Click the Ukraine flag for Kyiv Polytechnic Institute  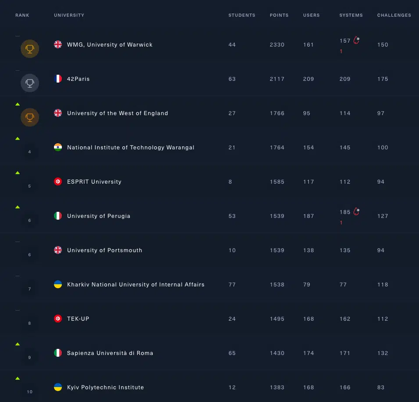click(x=58, y=387)
